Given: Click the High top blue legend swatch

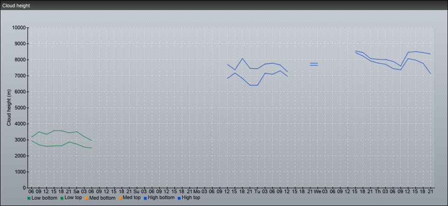Looking at the screenshot, I should pyautogui.click(x=179, y=198).
